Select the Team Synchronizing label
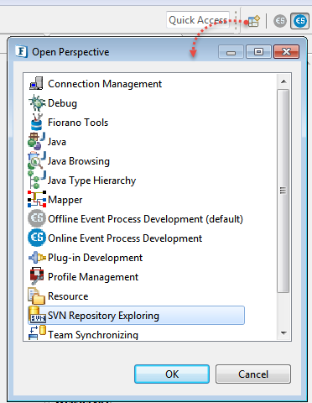Image resolution: width=312 pixels, height=403 pixels. click(93, 335)
